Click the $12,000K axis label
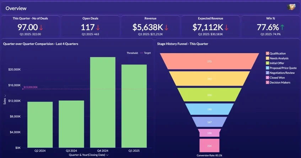 pyautogui.click(x=15, y=101)
